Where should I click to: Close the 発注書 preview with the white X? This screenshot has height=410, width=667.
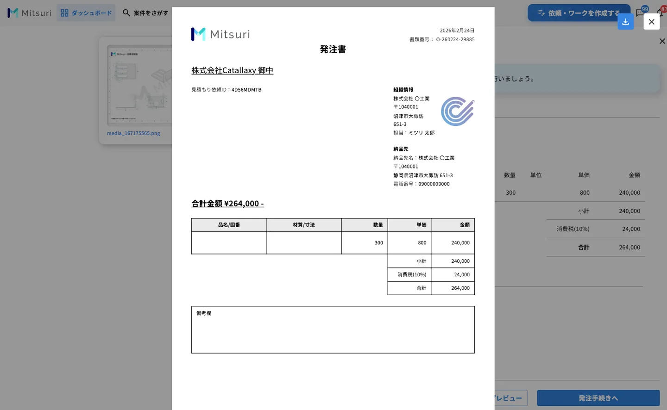[x=651, y=22]
